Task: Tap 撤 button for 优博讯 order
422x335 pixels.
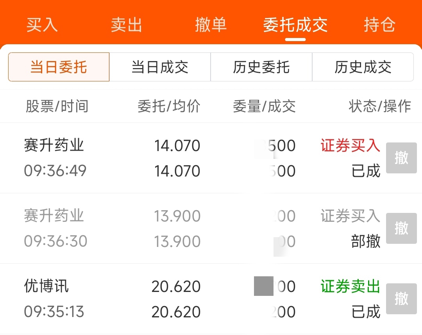Action: tap(401, 299)
